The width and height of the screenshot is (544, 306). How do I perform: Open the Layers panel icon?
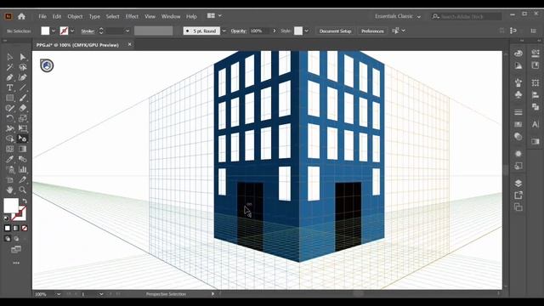pos(518,184)
